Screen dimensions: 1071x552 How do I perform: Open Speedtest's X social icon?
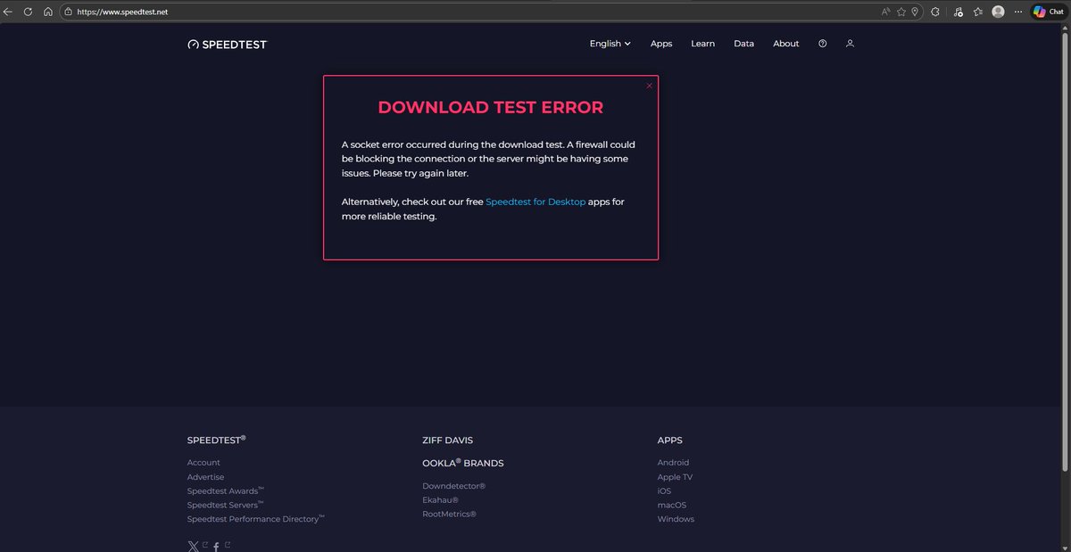point(194,547)
